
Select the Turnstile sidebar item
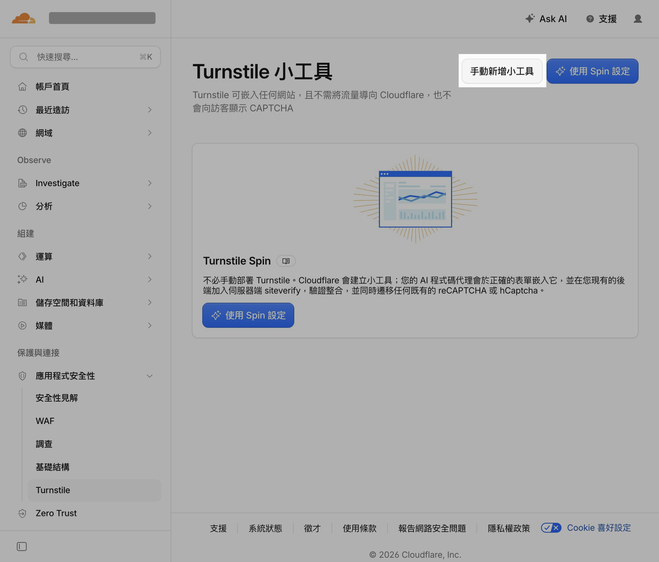[95, 490]
